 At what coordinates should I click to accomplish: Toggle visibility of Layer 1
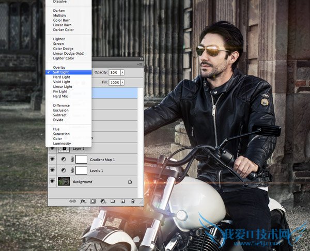coord(52,148)
